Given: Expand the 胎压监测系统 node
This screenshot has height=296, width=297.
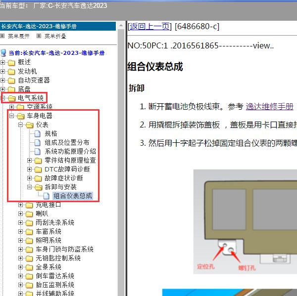Looking at the screenshot, I should click(20, 285).
